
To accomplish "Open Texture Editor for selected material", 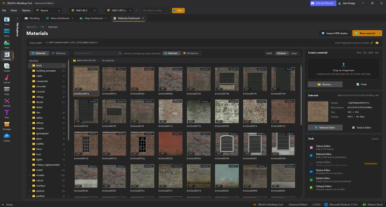I will [x=361, y=128].
